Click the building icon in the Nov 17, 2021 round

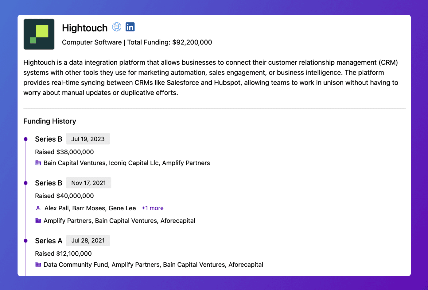[x=38, y=220]
